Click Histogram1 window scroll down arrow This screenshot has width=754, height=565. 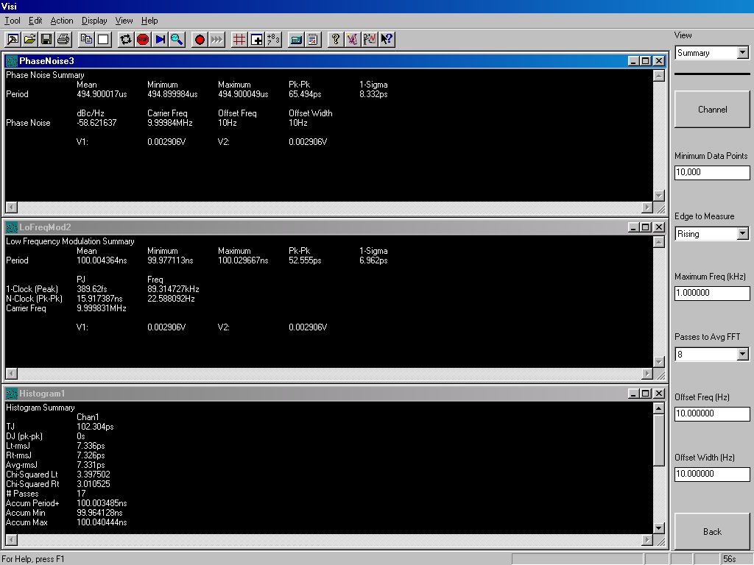[x=659, y=527]
